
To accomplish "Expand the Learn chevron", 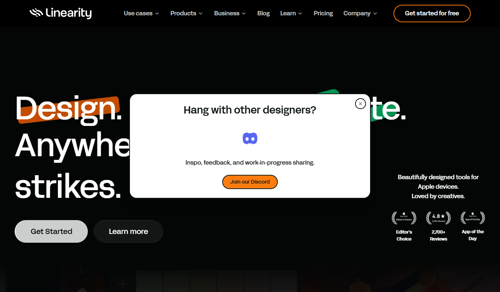I will (x=300, y=14).
